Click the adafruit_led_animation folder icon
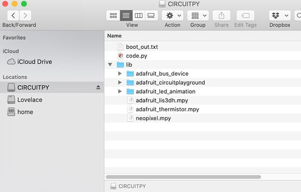Image resolution: width=301 pixels, height=192 pixels. point(130,92)
